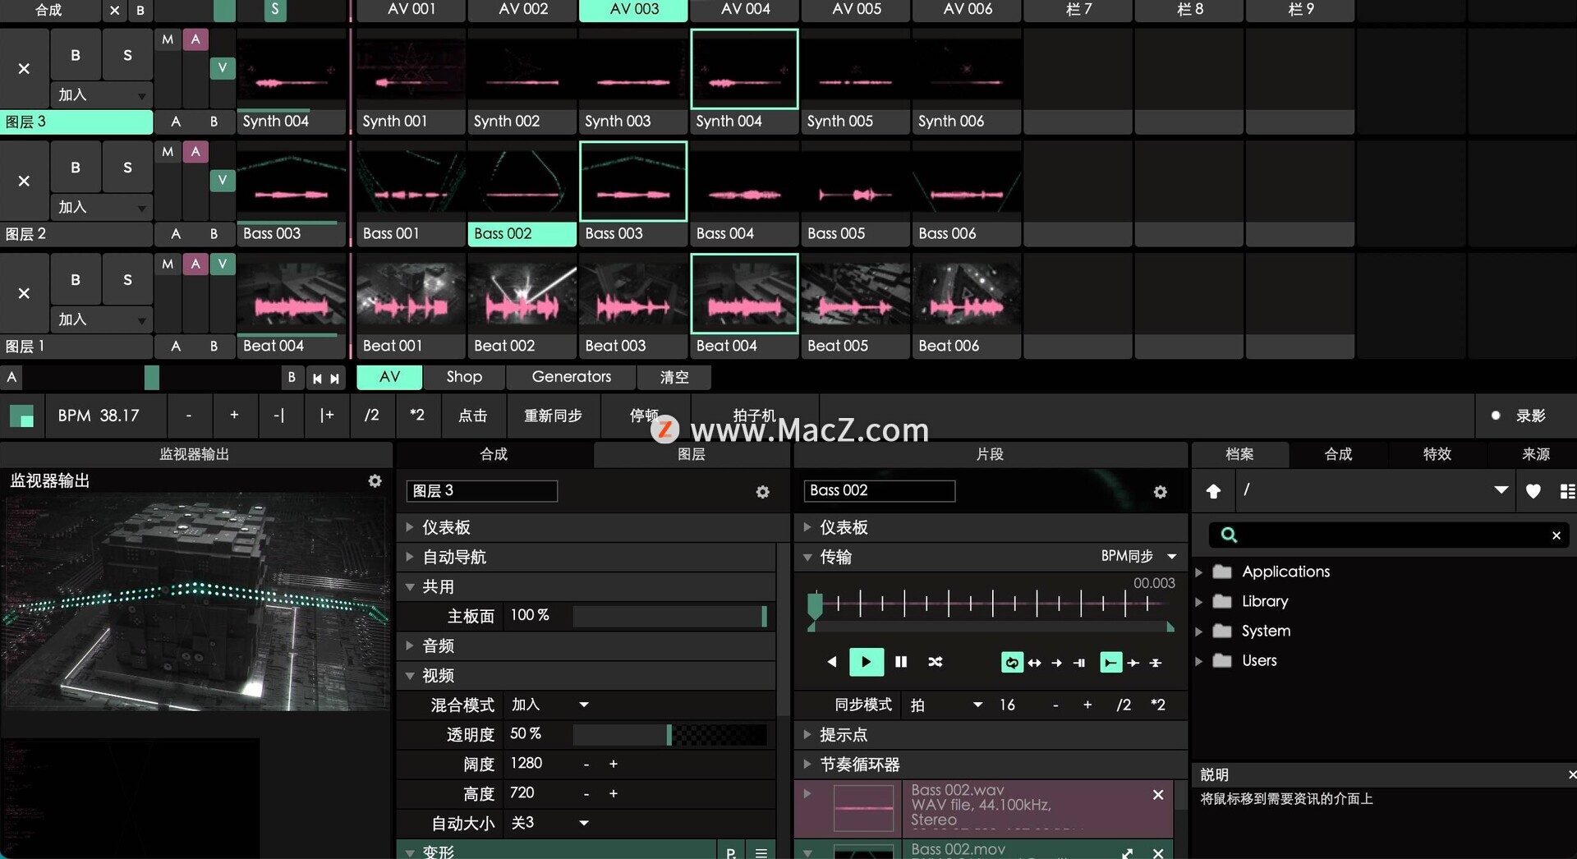
Task: Click the 重新同步 resync button
Action: 553,416
